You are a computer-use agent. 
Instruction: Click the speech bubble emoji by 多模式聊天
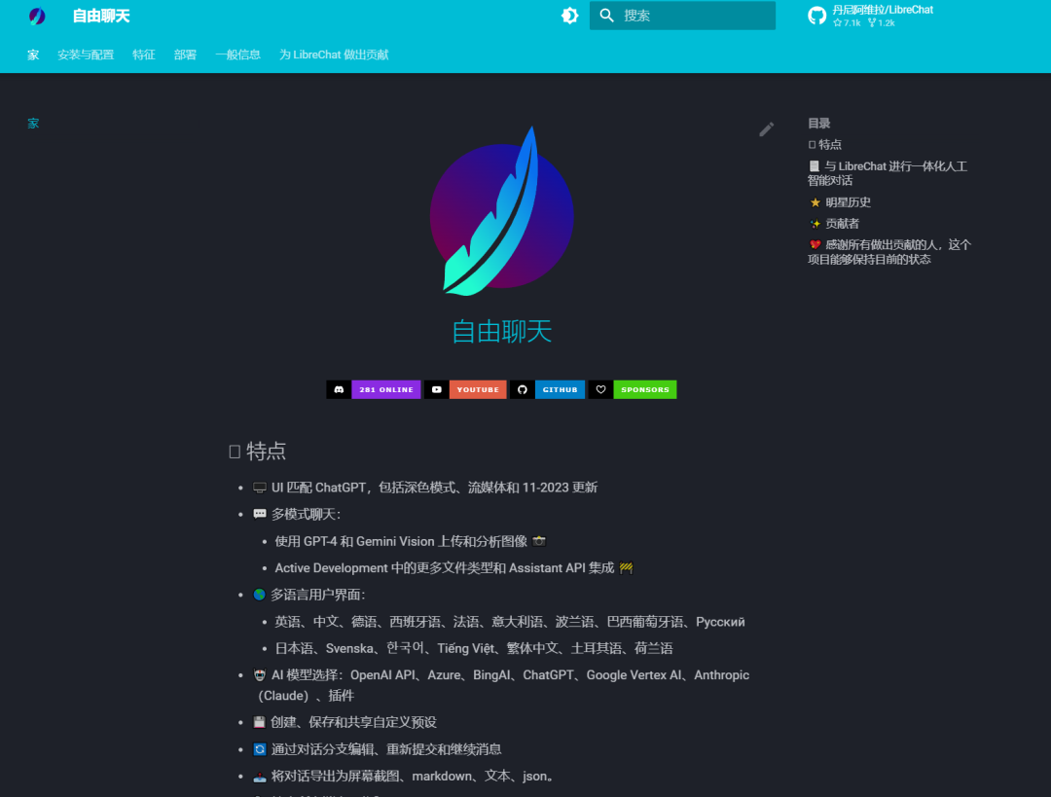260,514
